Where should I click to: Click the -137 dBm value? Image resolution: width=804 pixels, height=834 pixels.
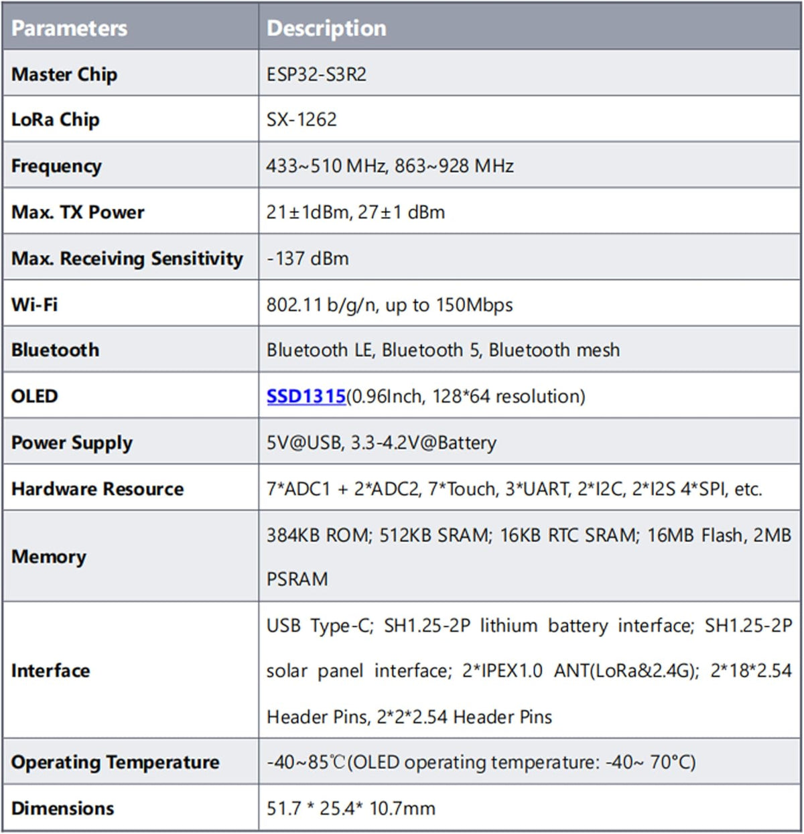pos(308,259)
